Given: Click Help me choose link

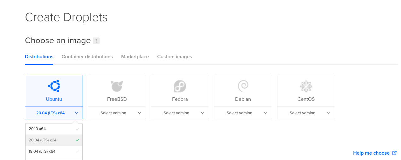Looking at the screenshot, I should (x=371, y=153).
